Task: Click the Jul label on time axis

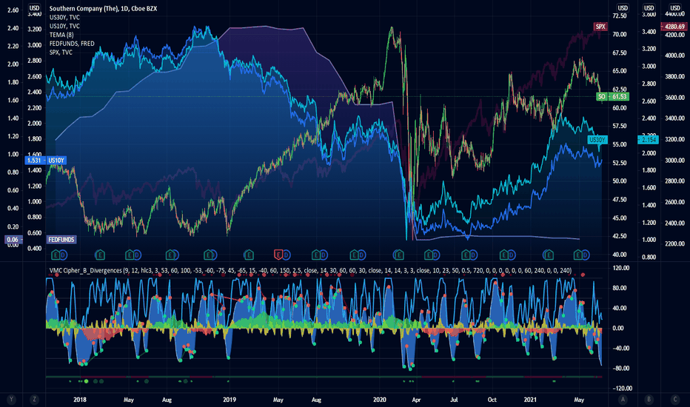Action: pyautogui.click(x=454, y=400)
